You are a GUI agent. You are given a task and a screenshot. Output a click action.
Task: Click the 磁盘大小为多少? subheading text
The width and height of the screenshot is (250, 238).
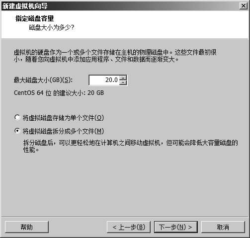(x=52, y=27)
